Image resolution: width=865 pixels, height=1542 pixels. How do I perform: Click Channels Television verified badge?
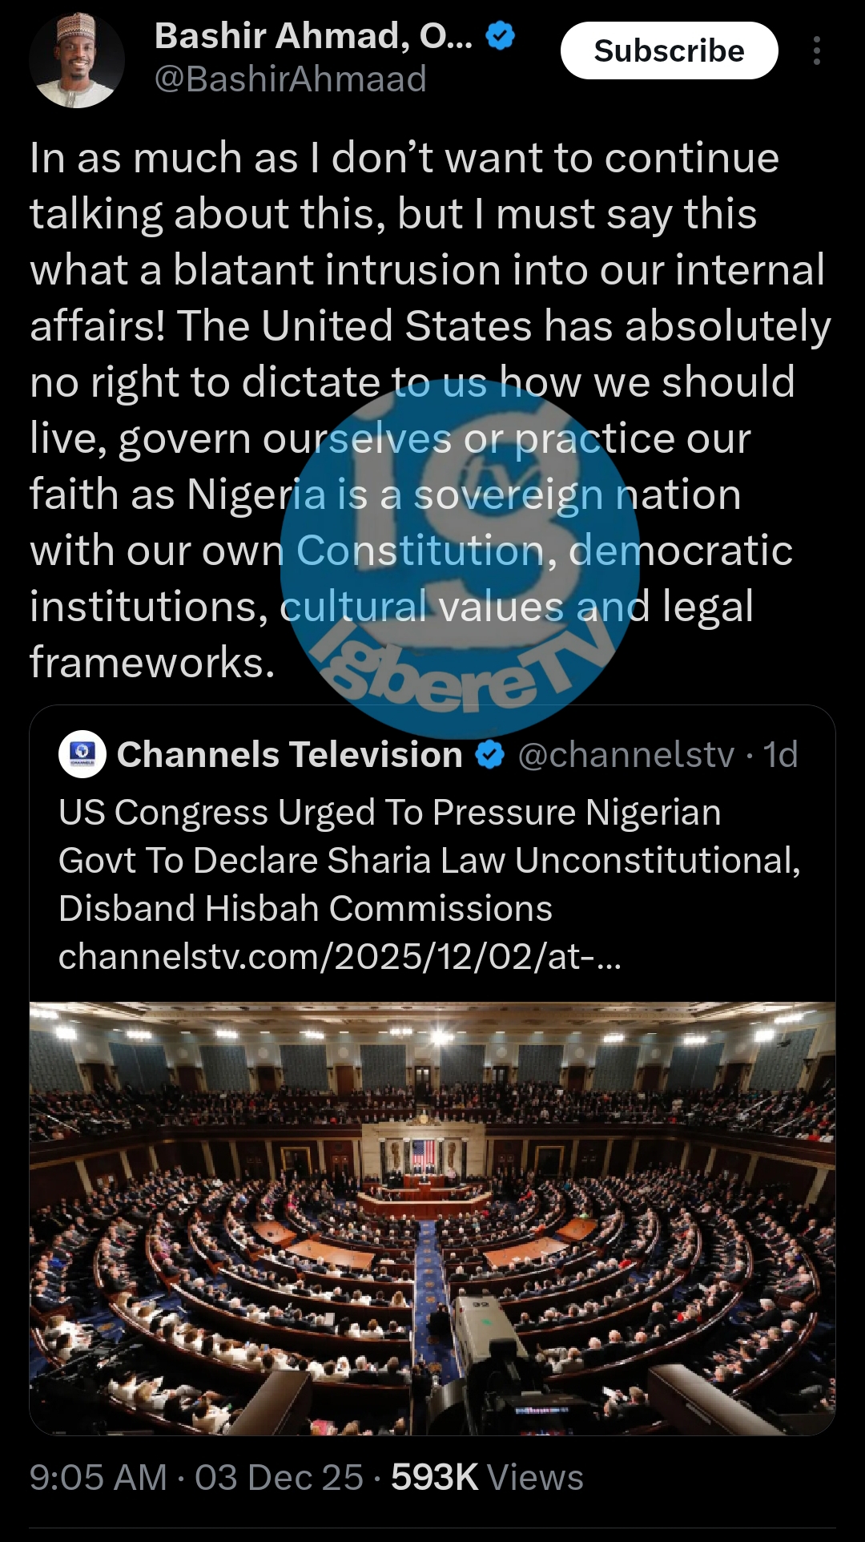490,755
